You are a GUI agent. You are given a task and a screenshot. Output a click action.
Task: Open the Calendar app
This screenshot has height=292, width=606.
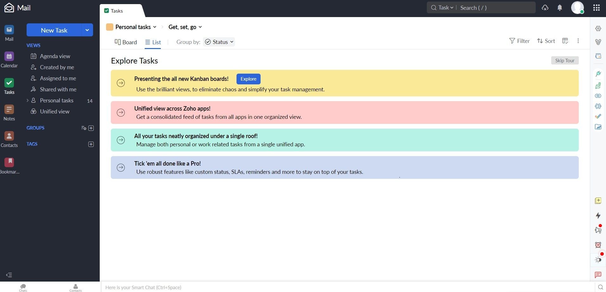9,60
